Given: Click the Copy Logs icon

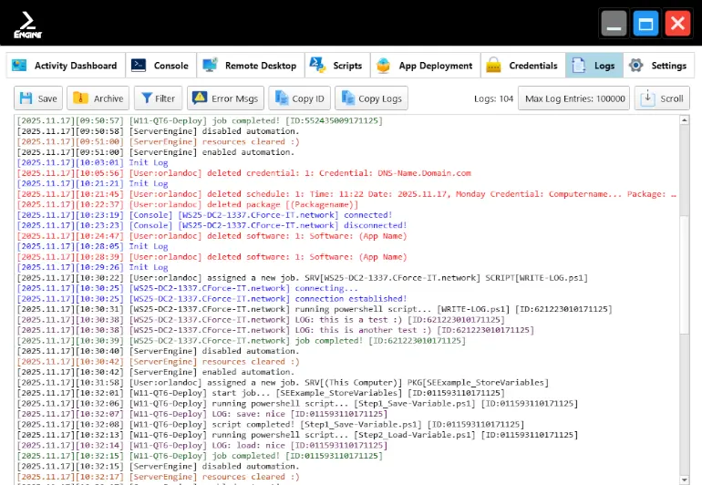Looking at the screenshot, I should pos(346,98).
